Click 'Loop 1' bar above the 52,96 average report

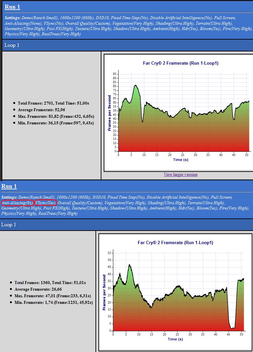pos(127,45)
